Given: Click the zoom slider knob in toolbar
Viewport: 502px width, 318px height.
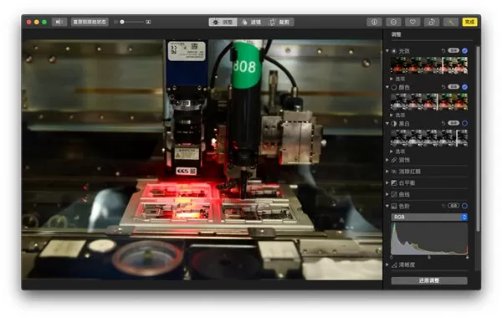Looking at the screenshot, I should [122, 22].
